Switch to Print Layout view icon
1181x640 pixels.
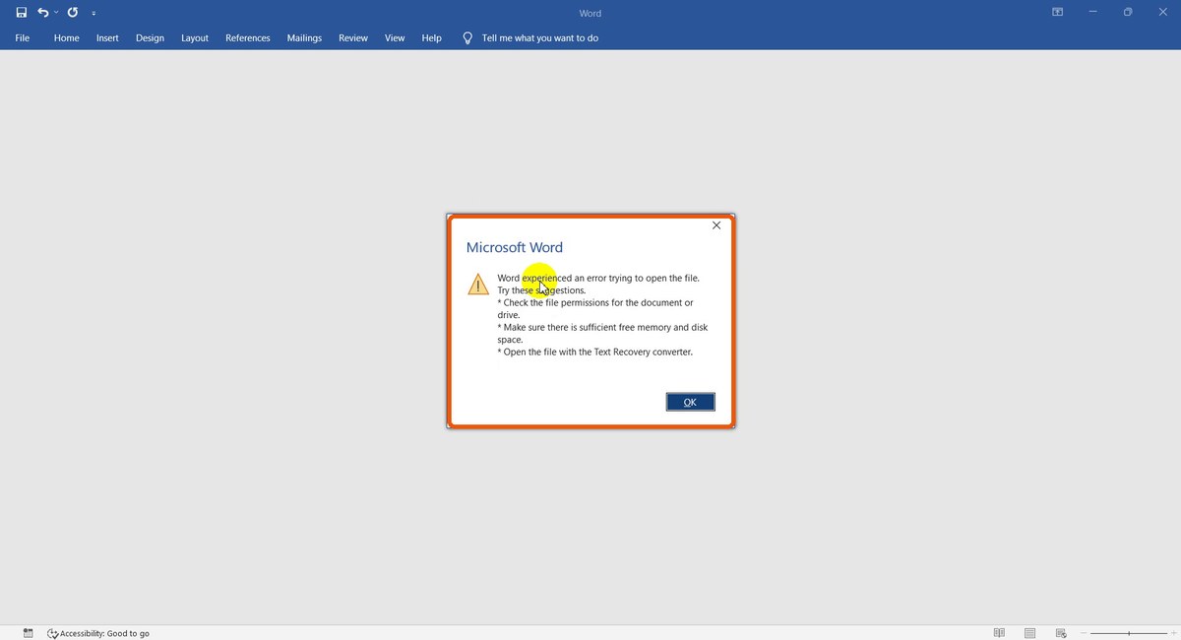(x=1029, y=633)
